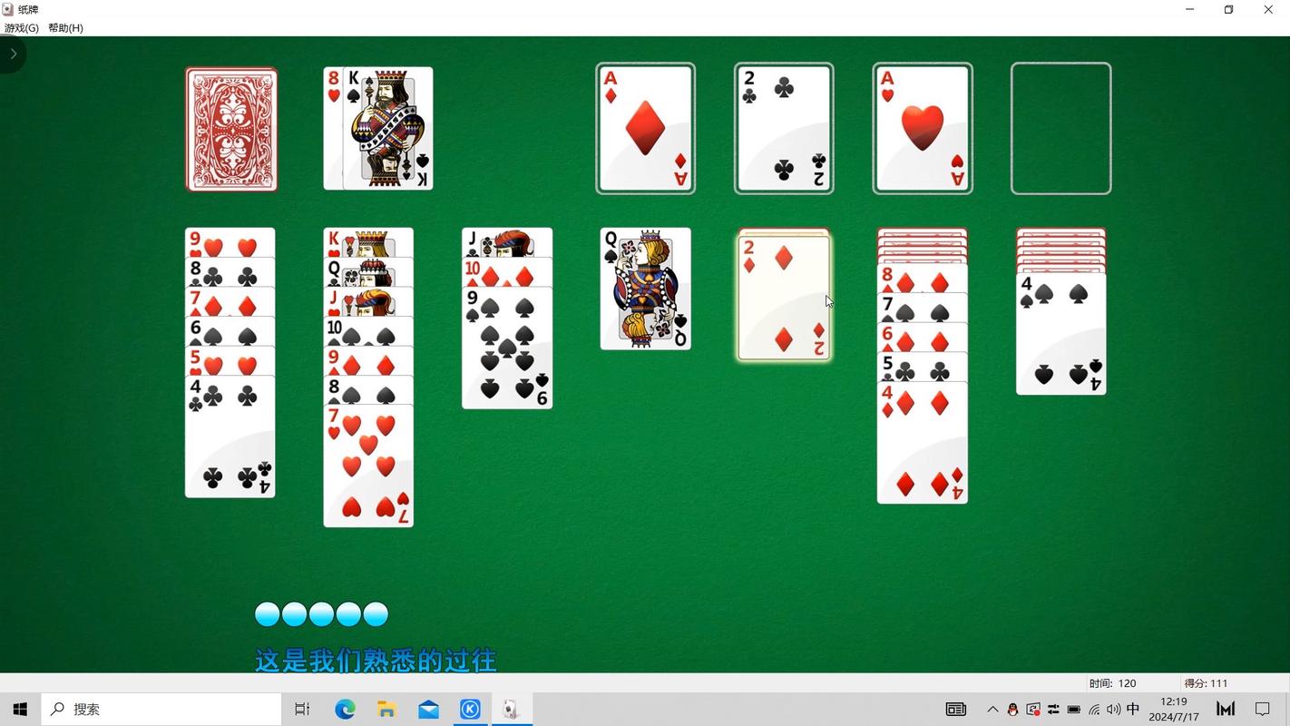Click the Ace of hearts foundation

[923, 129]
